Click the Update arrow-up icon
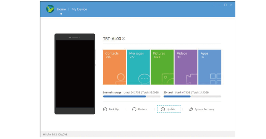 click(x=163, y=109)
